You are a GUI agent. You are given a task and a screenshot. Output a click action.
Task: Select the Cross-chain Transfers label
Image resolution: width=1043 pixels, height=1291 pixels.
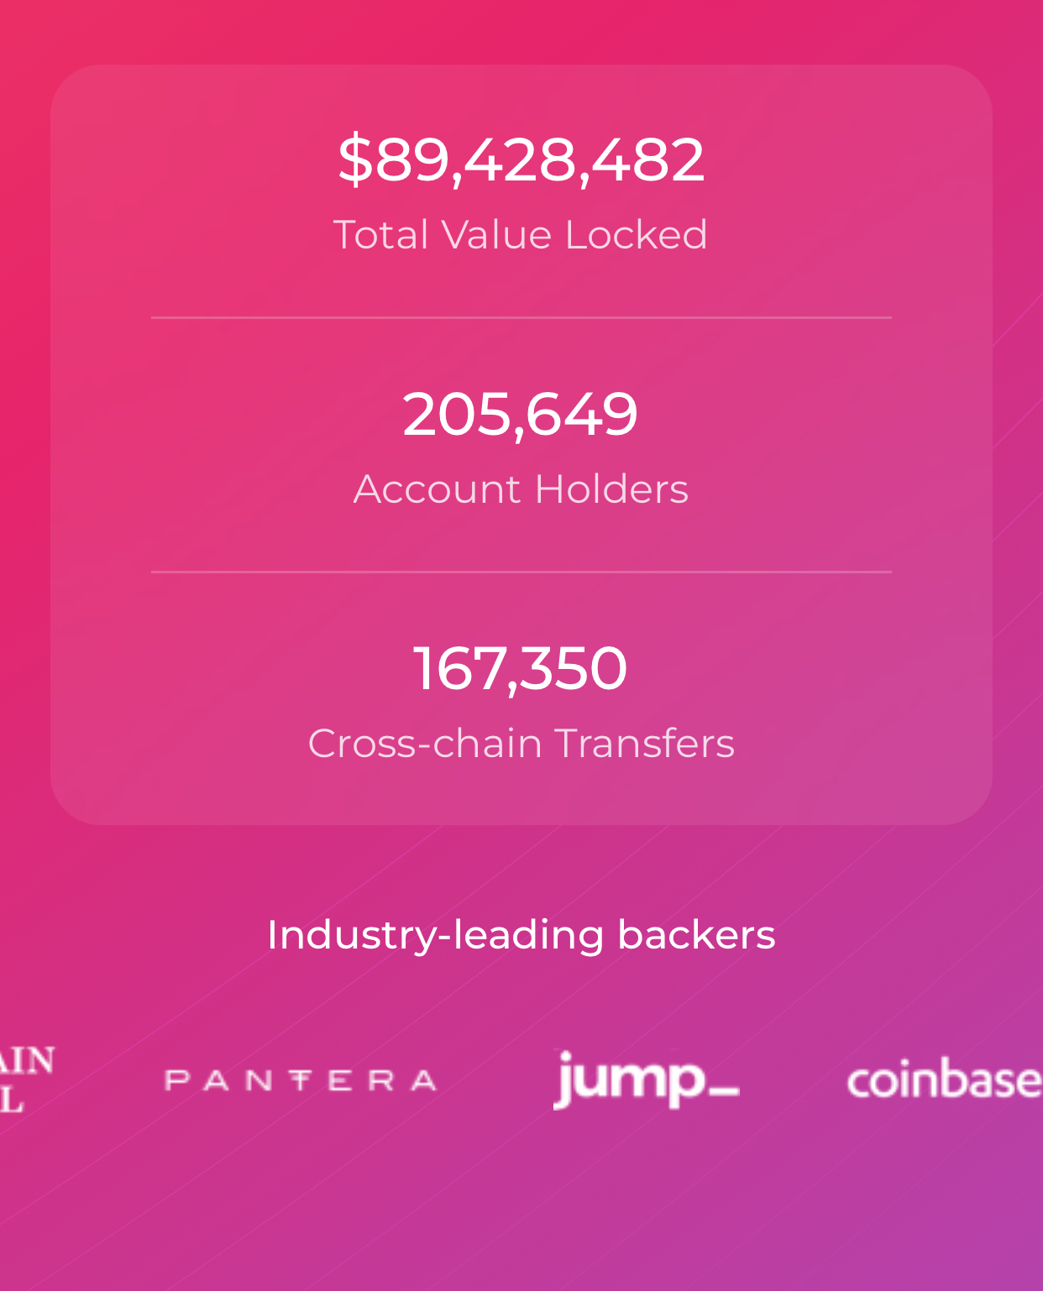pos(521,743)
